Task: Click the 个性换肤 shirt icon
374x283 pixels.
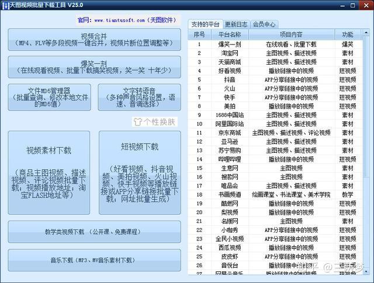Action: 138,122
